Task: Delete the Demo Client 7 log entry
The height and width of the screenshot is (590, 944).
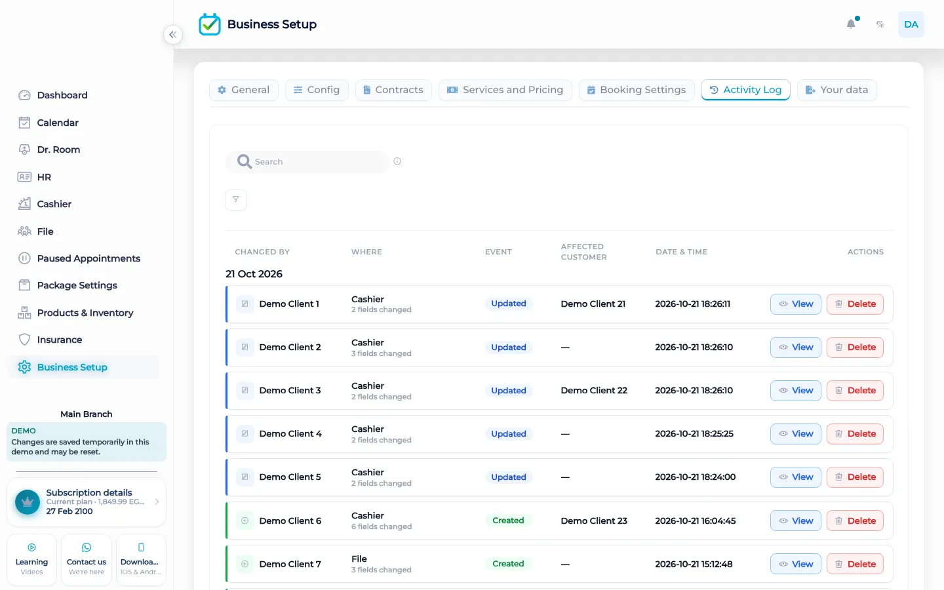Action: (855, 564)
